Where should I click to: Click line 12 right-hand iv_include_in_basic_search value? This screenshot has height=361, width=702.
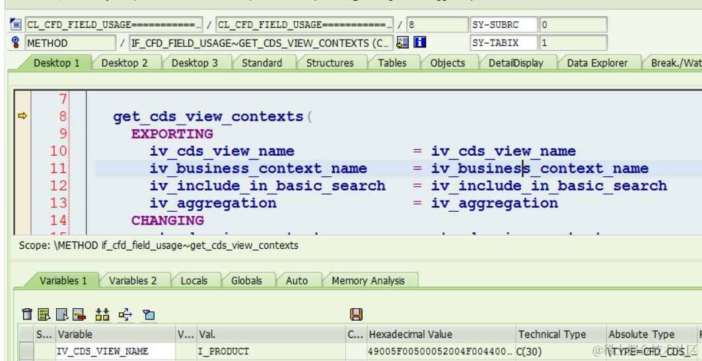[549, 186]
